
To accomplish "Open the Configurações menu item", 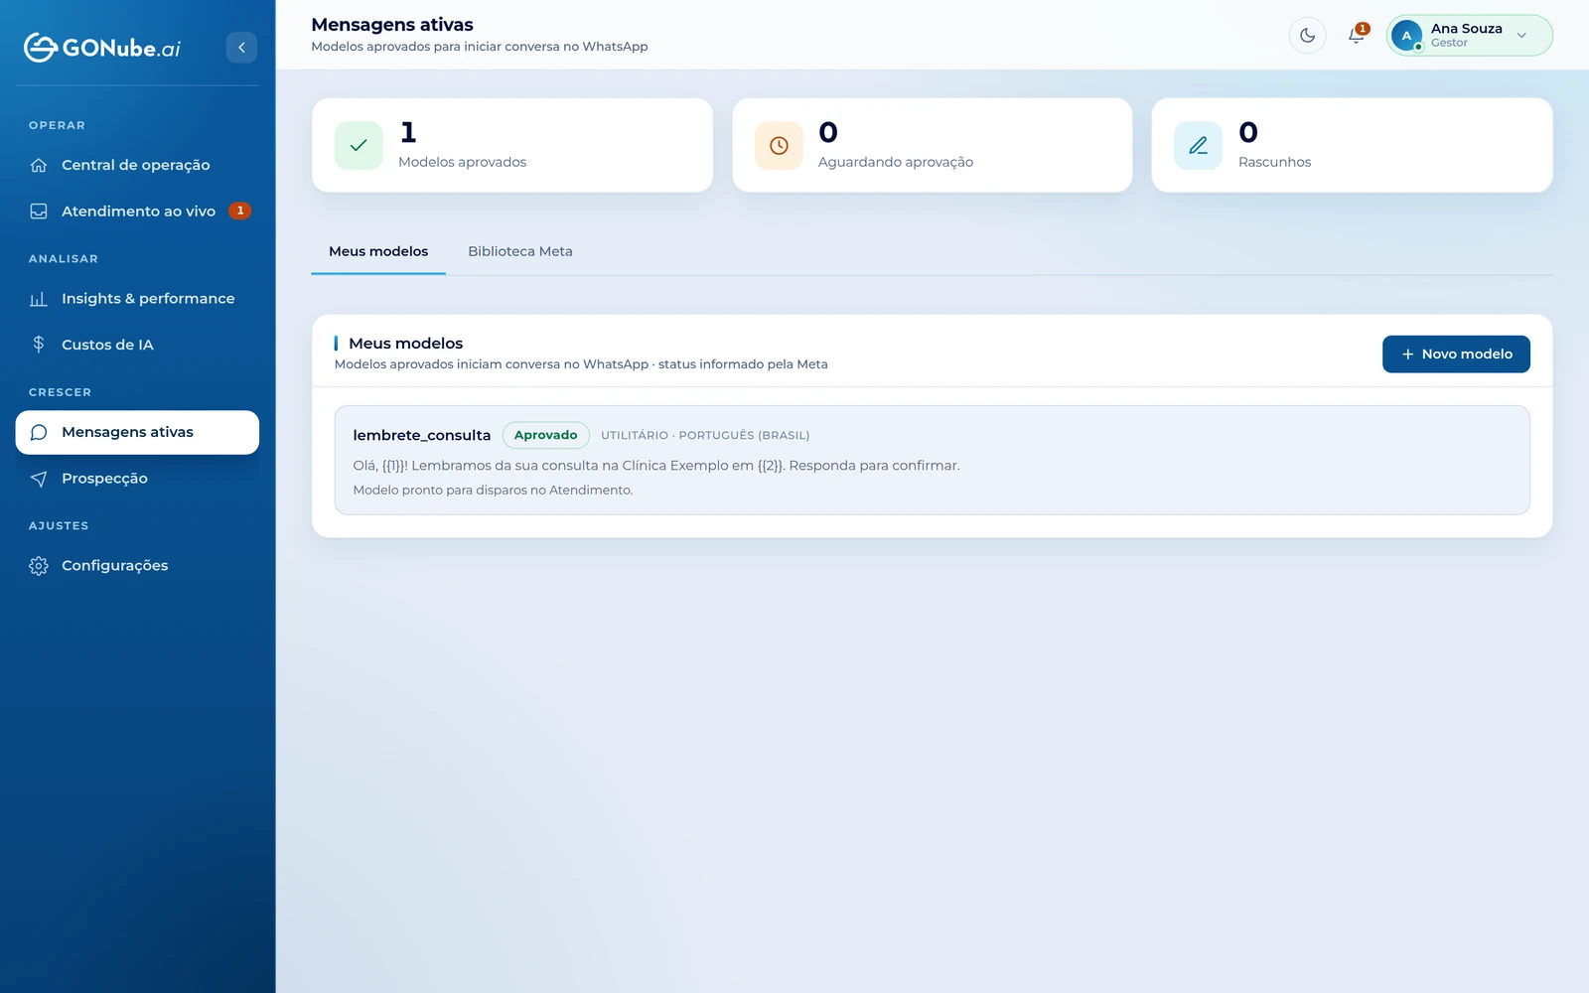I will [x=137, y=566].
